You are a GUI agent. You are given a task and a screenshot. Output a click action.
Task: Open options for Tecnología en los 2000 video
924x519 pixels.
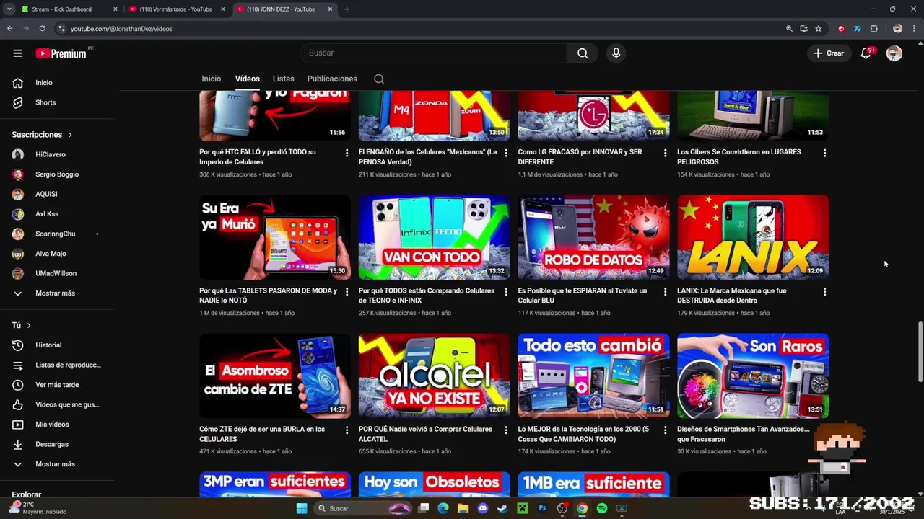pyautogui.click(x=665, y=430)
